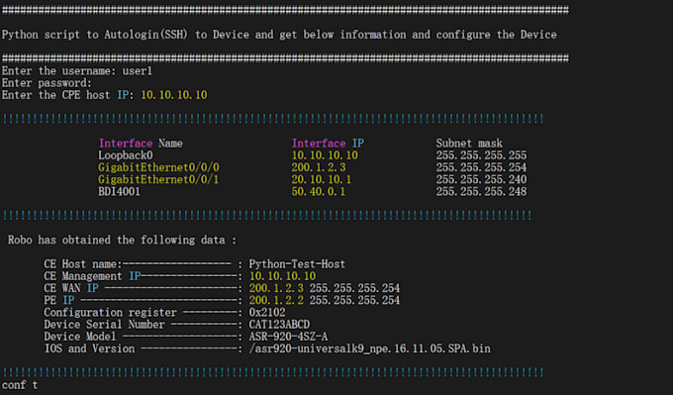
Task: Click subnet mask '255.255.255.254' for GigabitEthernet0/0/0
Action: pyautogui.click(x=481, y=167)
